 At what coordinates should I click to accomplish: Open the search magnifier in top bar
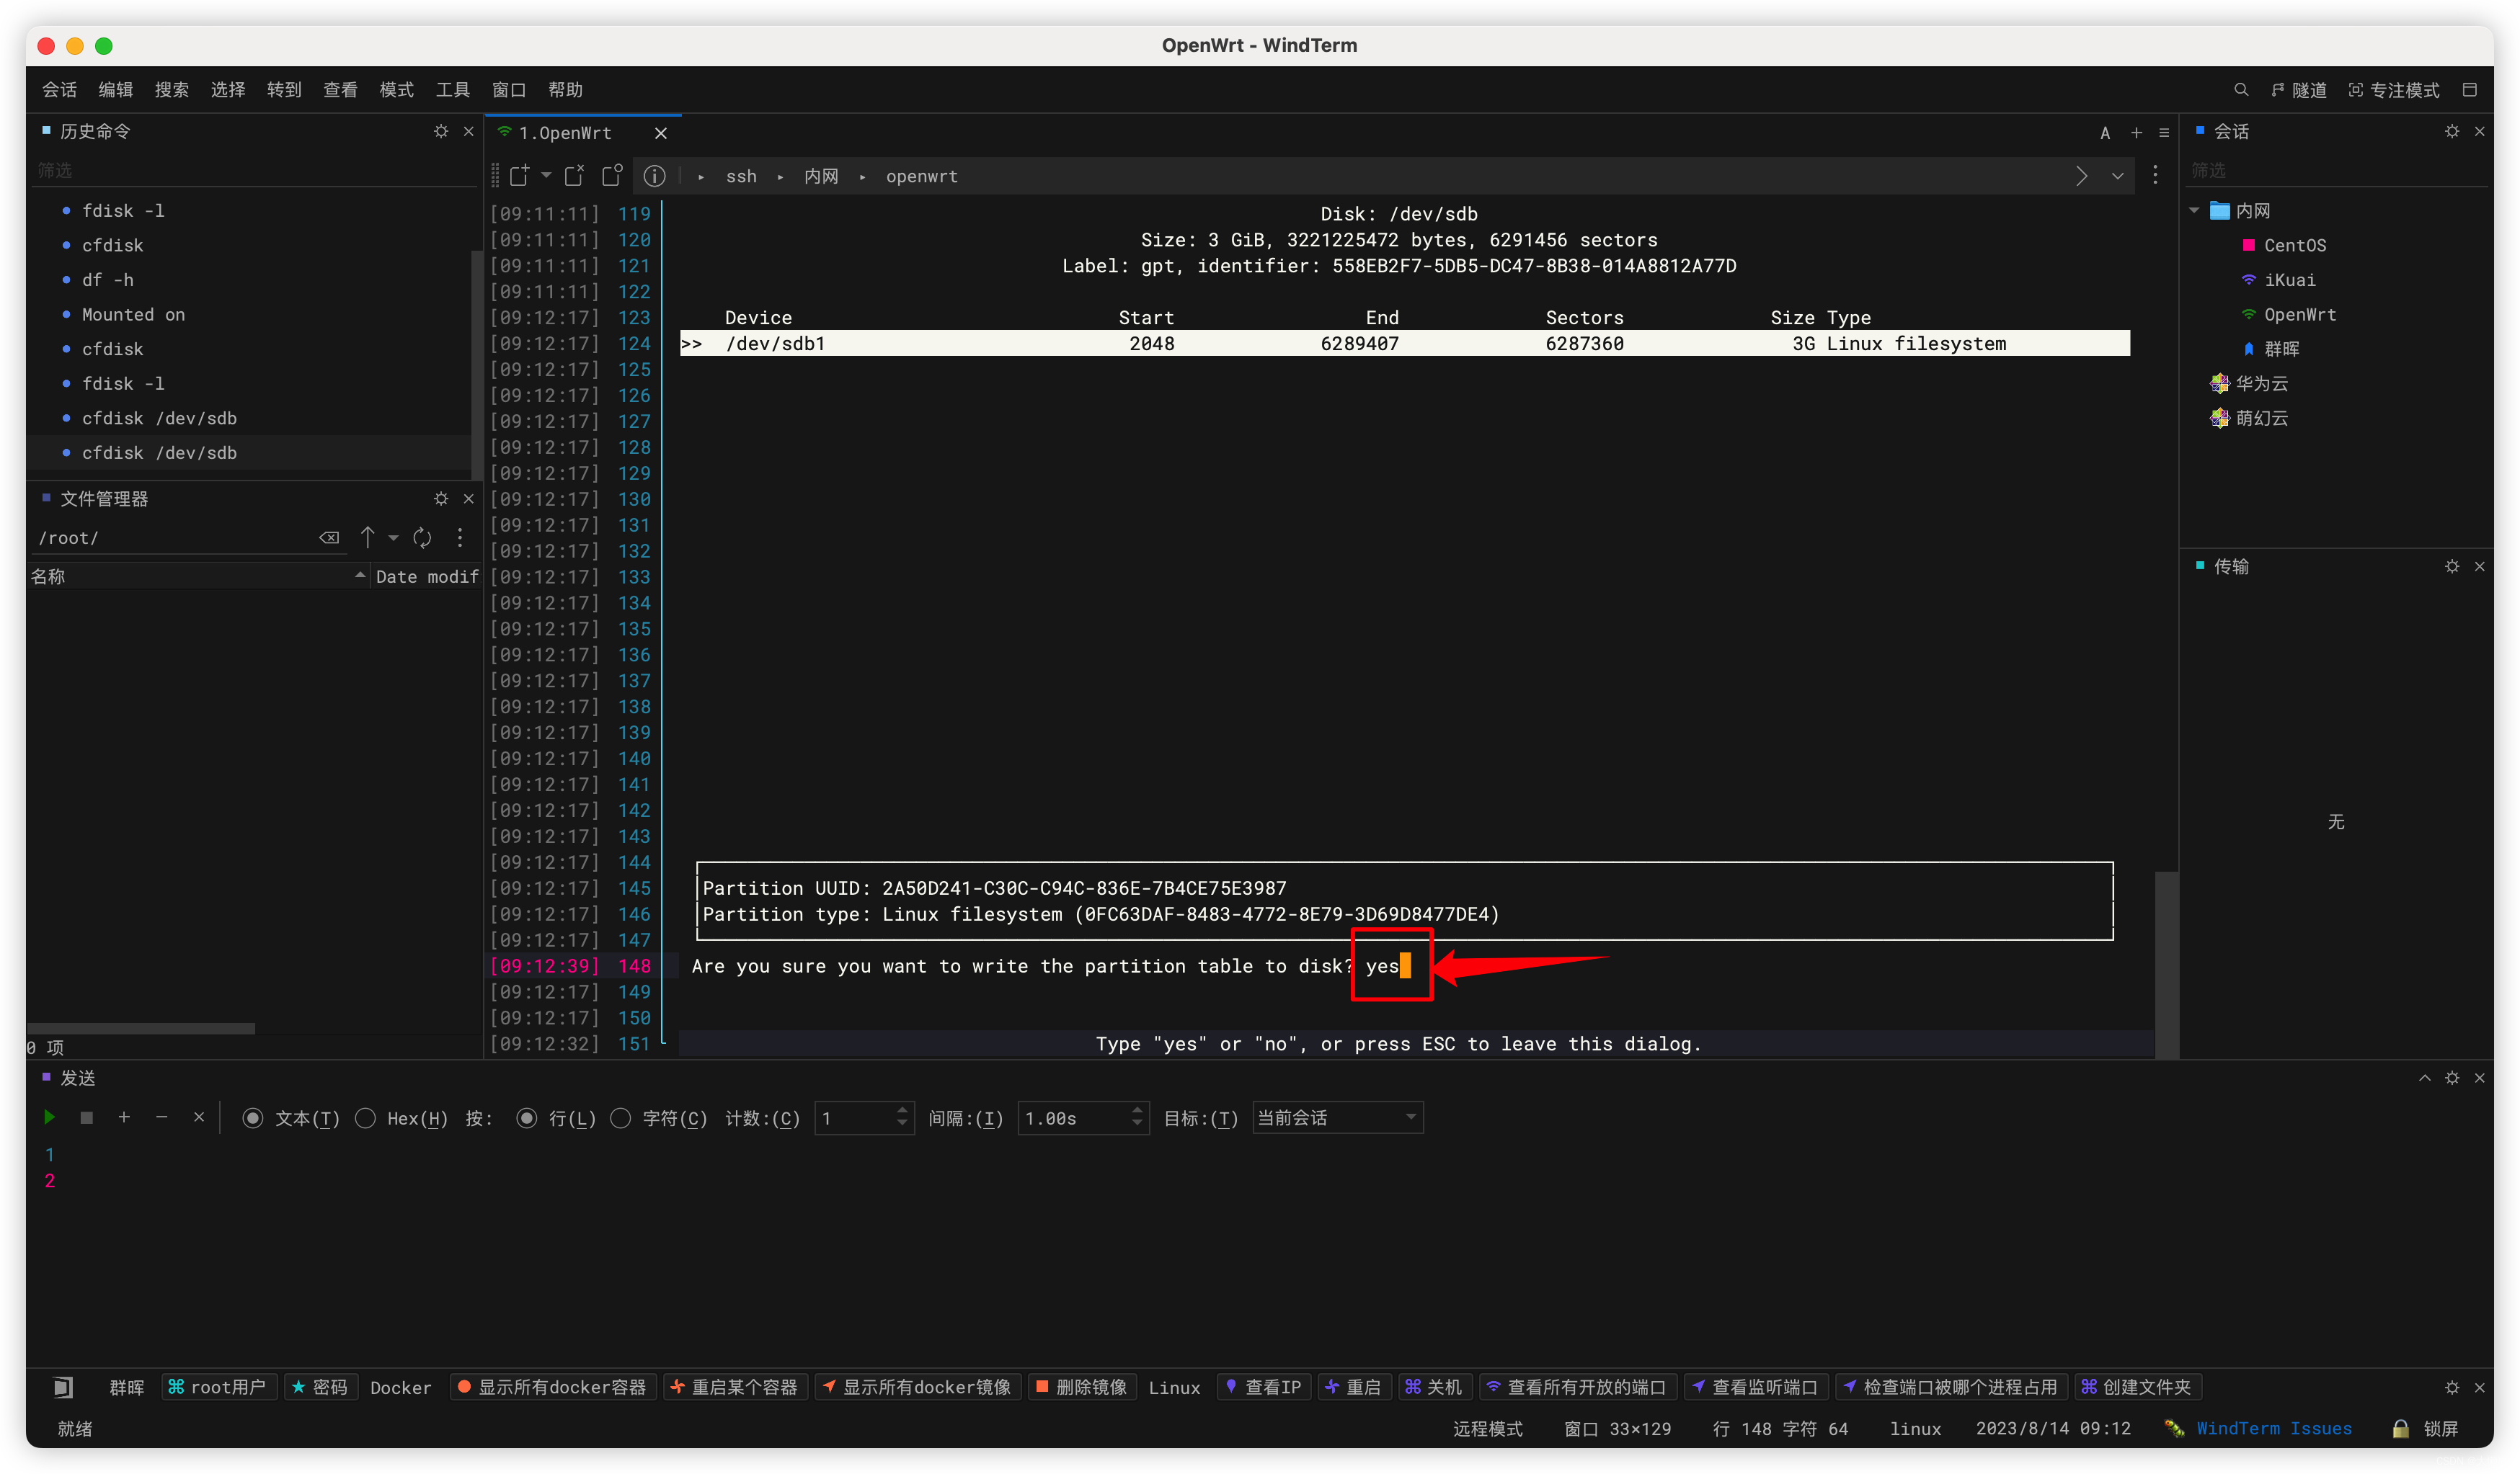point(2240,90)
